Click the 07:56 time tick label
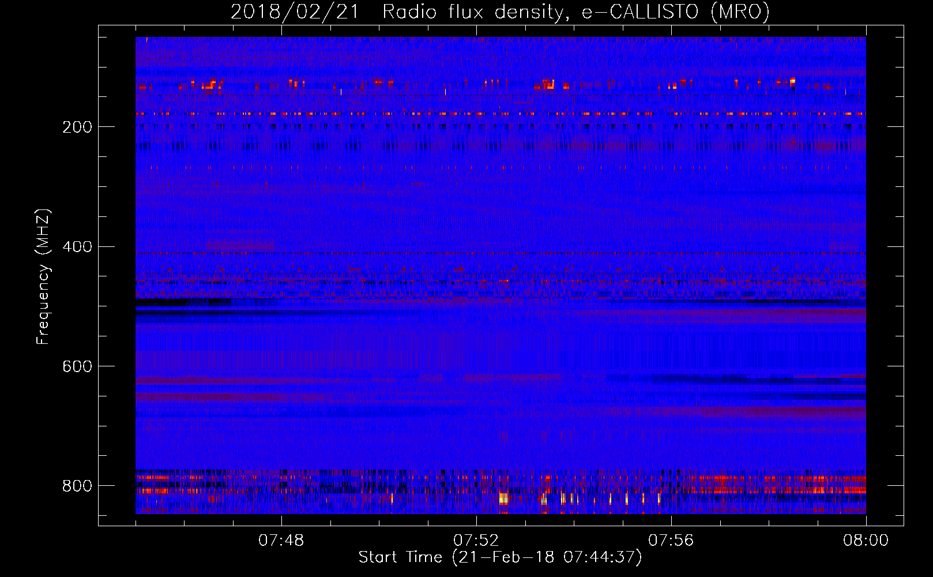 pyautogui.click(x=671, y=541)
